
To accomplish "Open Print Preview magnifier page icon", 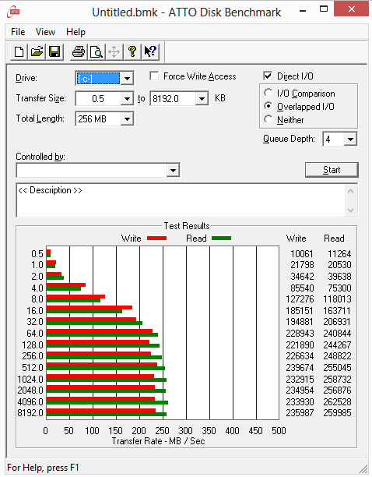I will click(97, 51).
